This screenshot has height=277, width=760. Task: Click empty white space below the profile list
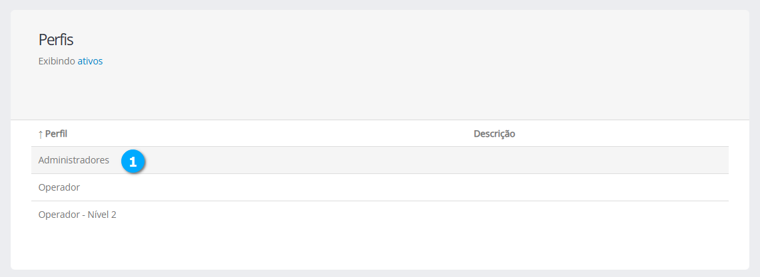pos(380,249)
